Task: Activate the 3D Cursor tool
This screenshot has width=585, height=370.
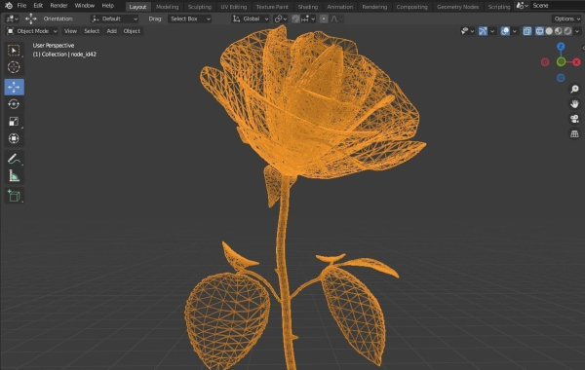Action: click(x=15, y=67)
